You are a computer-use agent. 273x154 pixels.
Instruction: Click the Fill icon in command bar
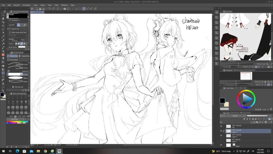[65, 9]
